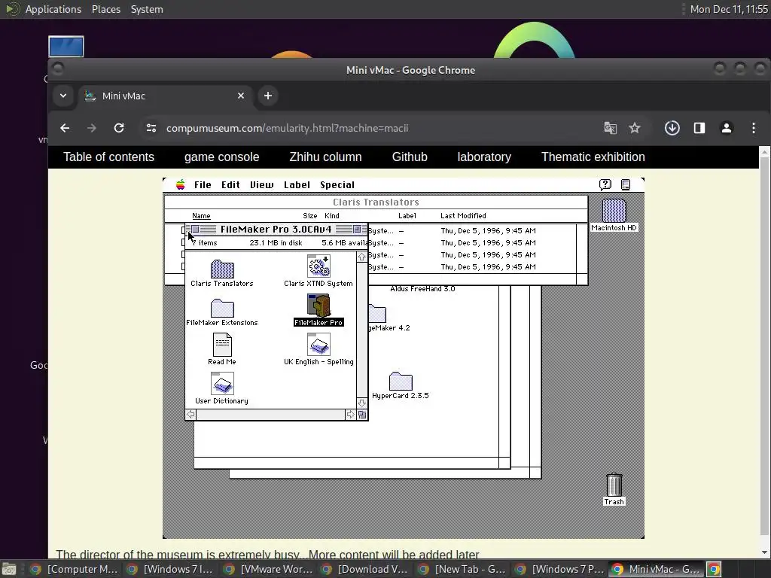Open the System menu in top panel
The width and height of the screenshot is (771, 578).
coord(147,9)
